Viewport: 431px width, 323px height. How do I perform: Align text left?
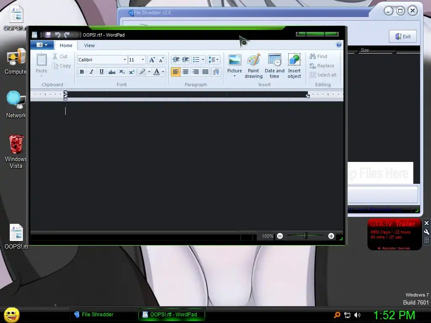click(x=176, y=71)
